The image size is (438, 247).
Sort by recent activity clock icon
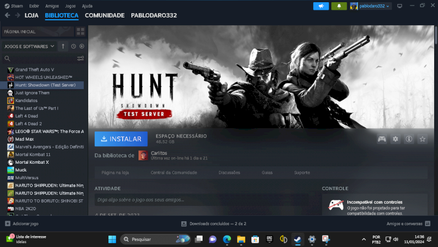[73, 47]
